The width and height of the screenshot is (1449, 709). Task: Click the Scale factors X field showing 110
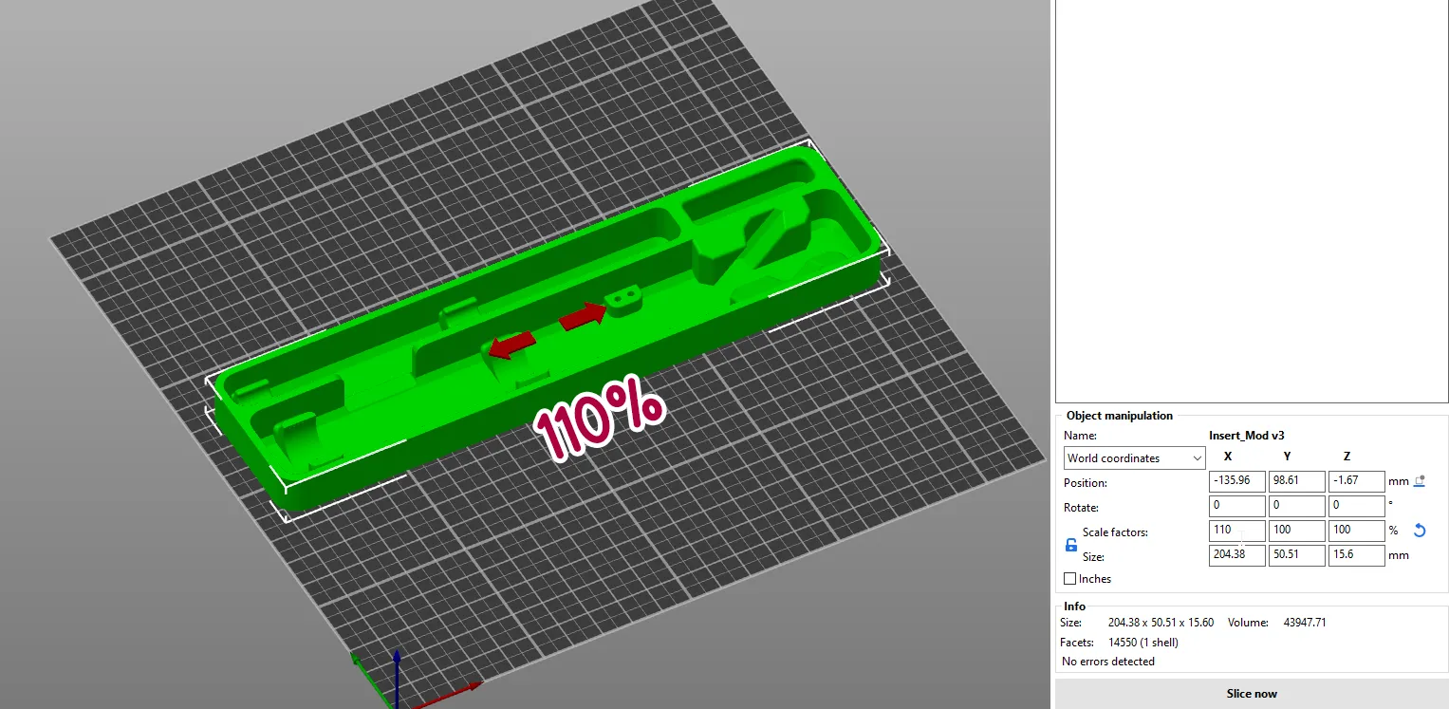[x=1236, y=531]
